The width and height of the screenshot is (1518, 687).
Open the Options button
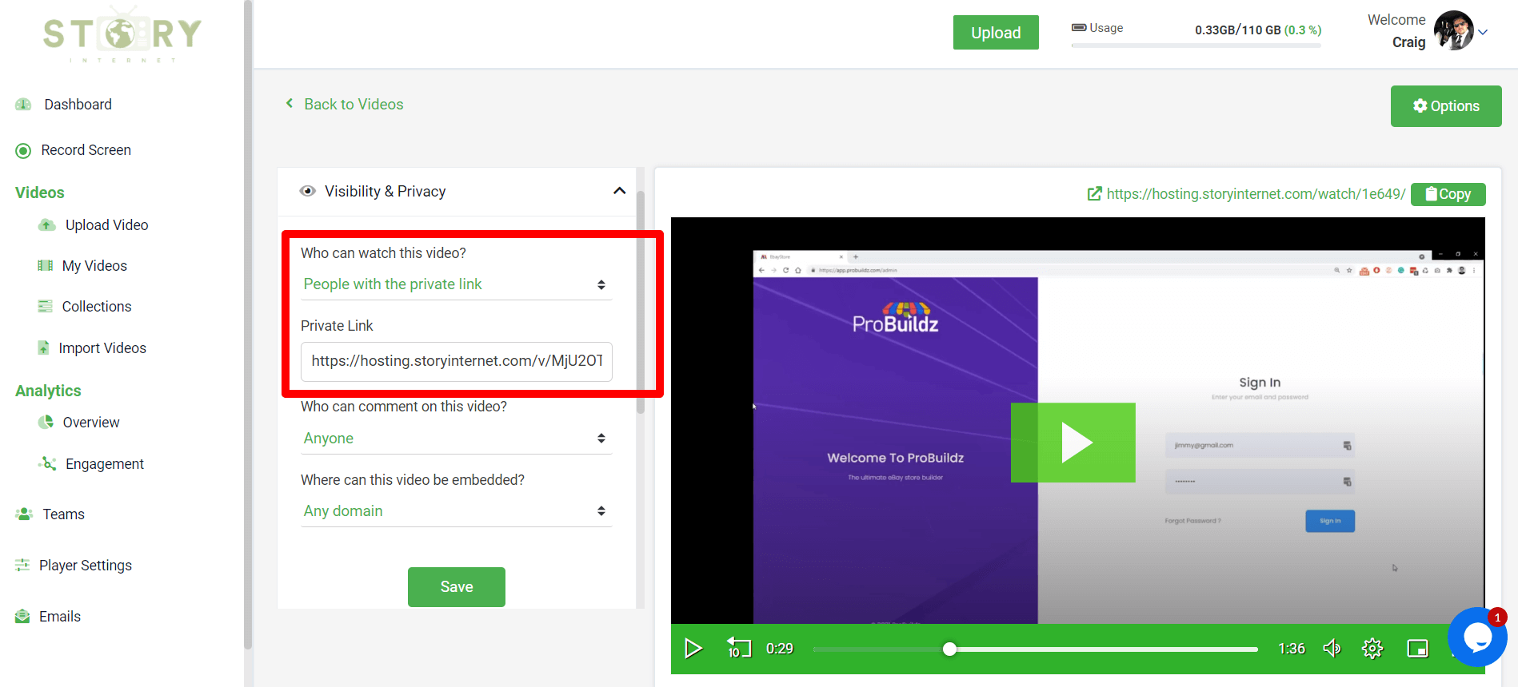click(x=1446, y=106)
